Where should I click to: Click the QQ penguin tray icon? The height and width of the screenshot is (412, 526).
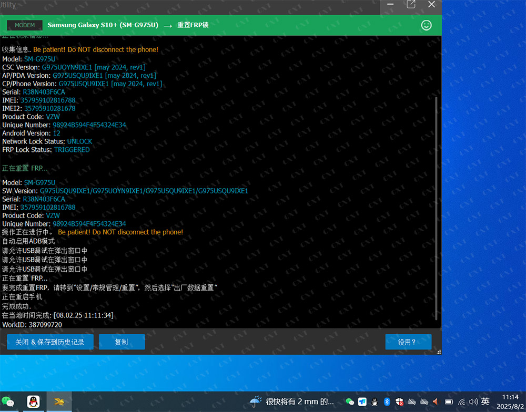click(x=375, y=401)
